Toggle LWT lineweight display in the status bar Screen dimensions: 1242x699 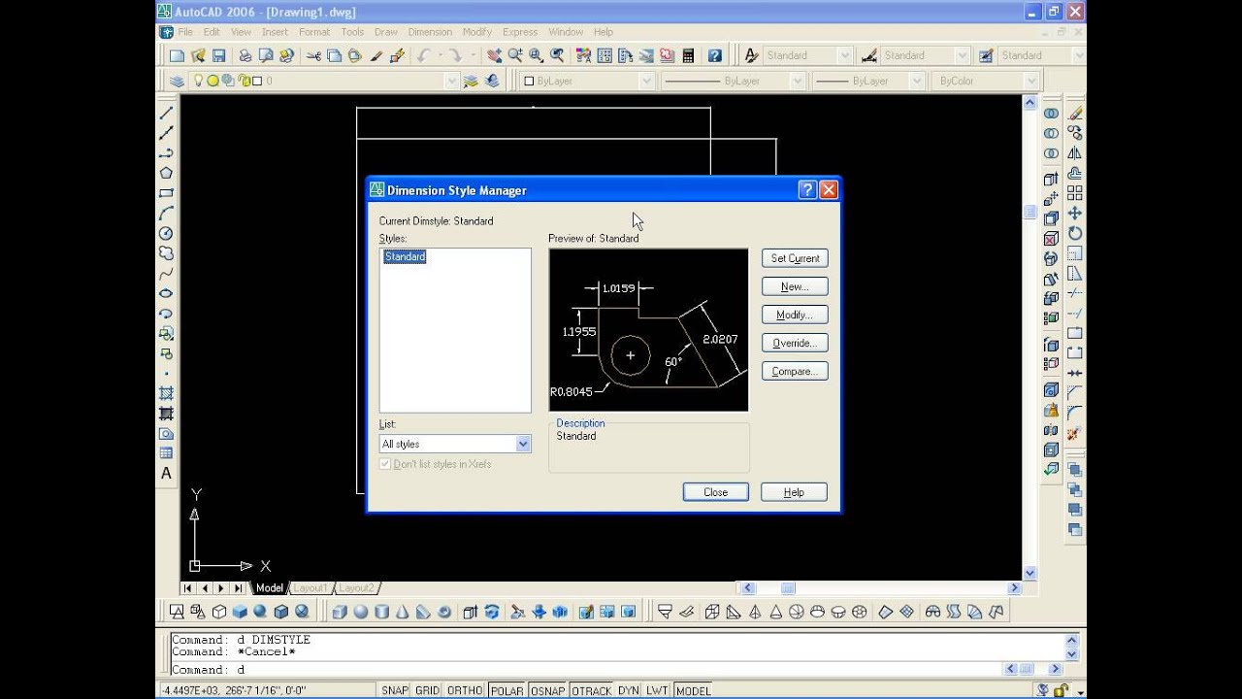[658, 690]
